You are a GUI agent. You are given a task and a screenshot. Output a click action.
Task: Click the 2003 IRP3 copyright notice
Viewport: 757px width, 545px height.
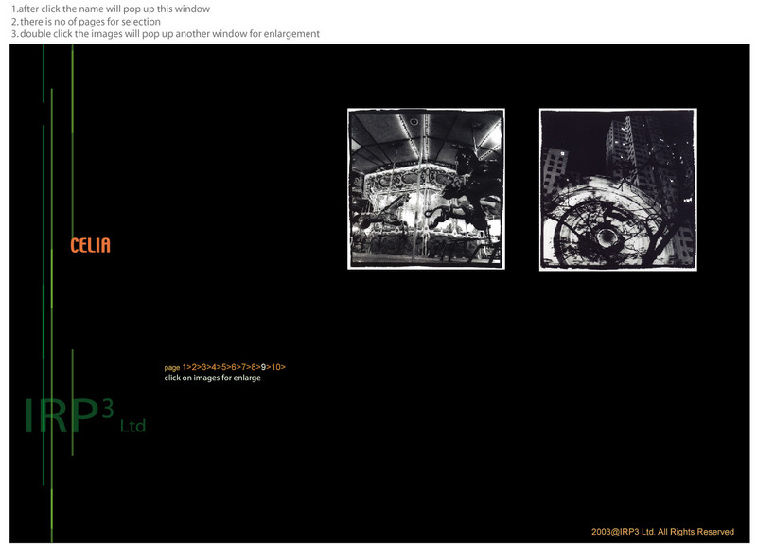662,532
